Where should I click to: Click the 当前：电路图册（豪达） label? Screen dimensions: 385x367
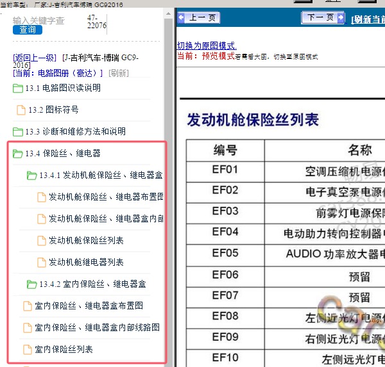tap(58, 73)
